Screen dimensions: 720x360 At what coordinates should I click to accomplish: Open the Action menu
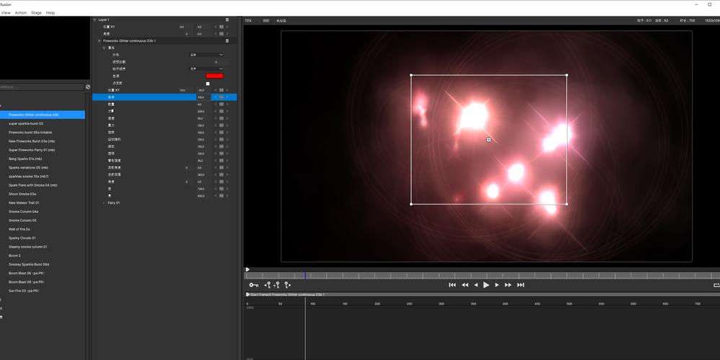21,13
